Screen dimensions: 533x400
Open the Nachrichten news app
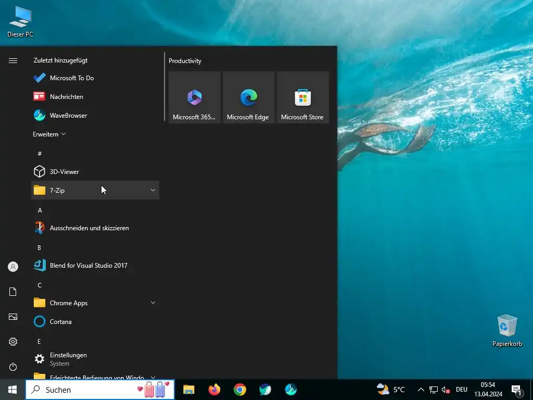(95, 96)
